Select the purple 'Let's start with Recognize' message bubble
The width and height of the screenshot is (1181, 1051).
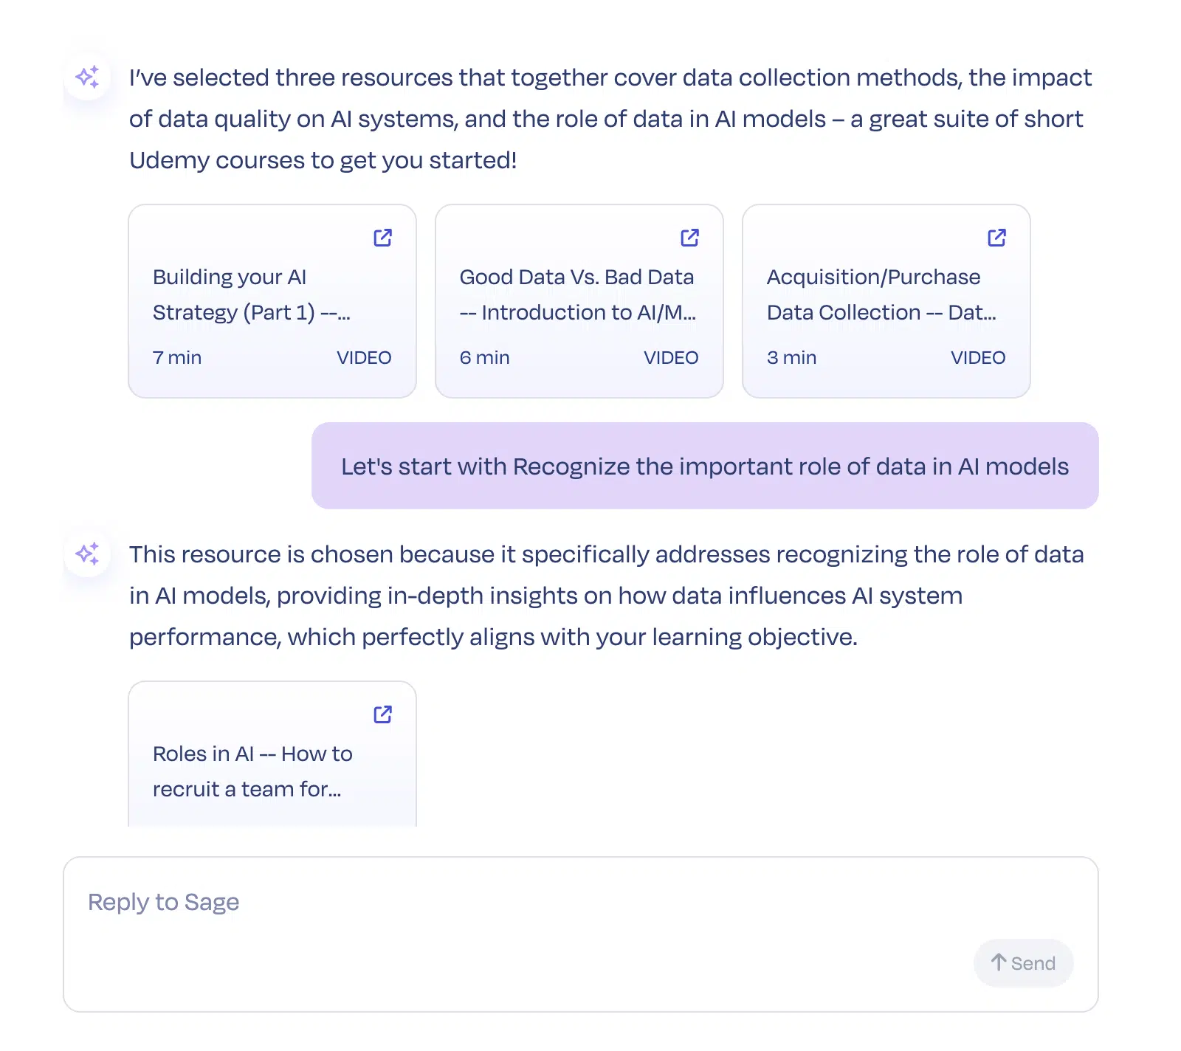coord(705,466)
